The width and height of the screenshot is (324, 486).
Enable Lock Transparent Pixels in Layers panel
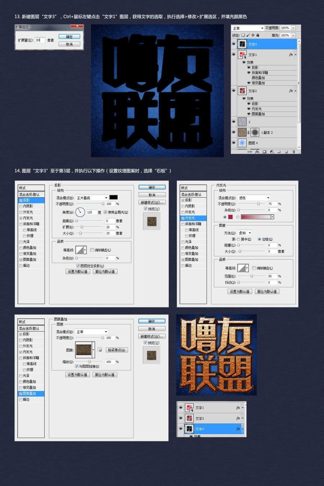pos(243,35)
